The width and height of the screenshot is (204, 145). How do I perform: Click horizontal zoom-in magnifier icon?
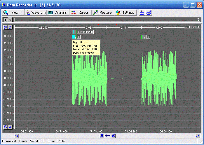(x=102, y=136)
